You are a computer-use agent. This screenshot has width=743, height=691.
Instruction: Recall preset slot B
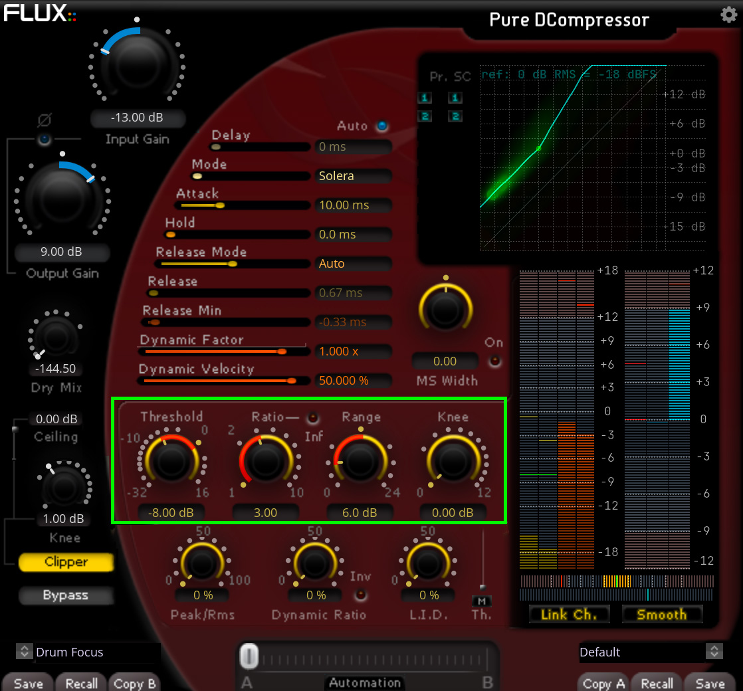657,684
